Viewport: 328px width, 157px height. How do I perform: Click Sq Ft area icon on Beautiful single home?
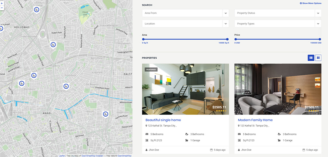(x=147, y=140)
